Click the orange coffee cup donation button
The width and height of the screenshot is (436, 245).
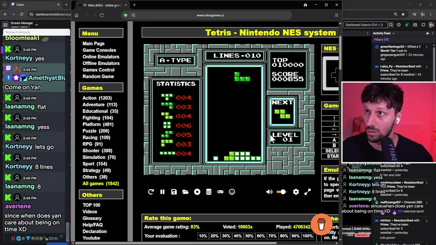click(321, 224)
